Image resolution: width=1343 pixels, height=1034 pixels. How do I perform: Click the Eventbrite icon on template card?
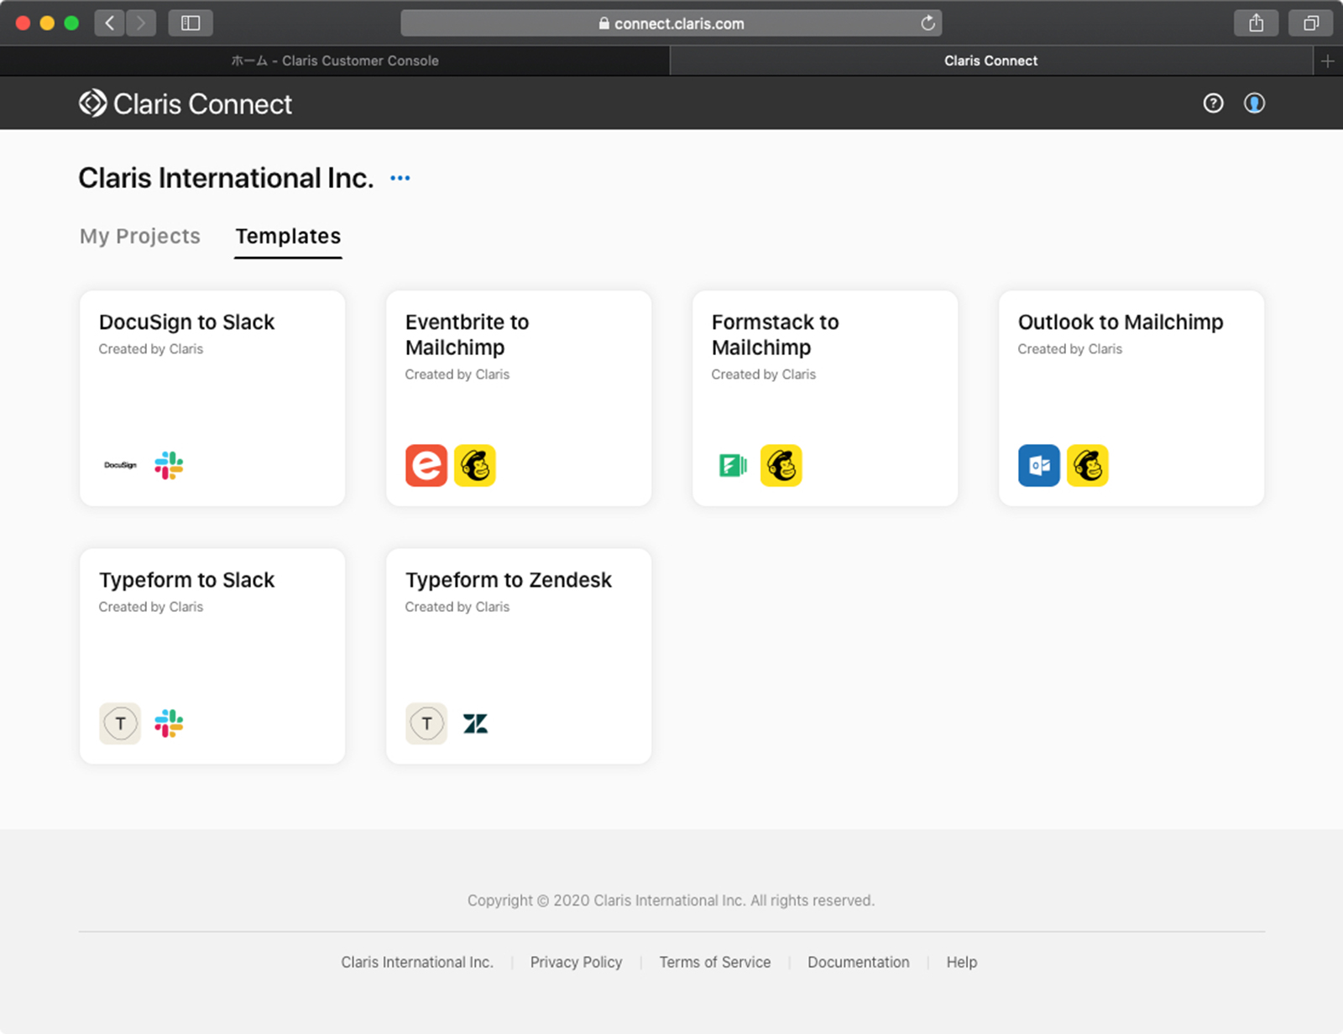click(426, 466)
